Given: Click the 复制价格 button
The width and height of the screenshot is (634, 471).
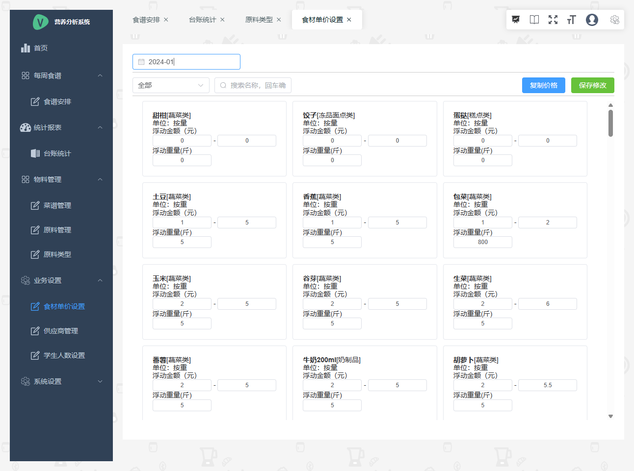Looking at the screenshot, I should (x=543, y=85).
